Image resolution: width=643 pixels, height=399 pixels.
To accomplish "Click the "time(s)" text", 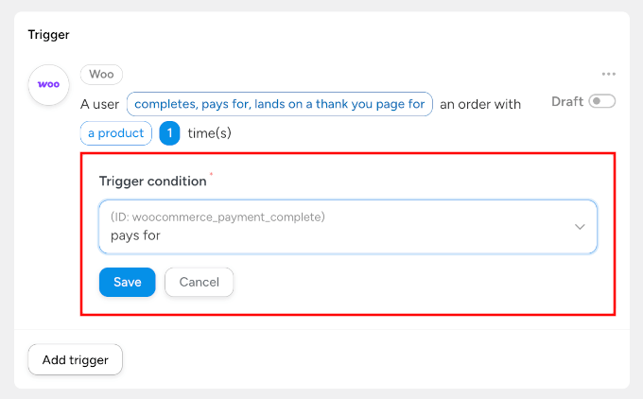I will coord(210,133).
